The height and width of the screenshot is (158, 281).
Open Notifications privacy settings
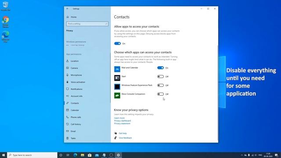coord(76,89)
